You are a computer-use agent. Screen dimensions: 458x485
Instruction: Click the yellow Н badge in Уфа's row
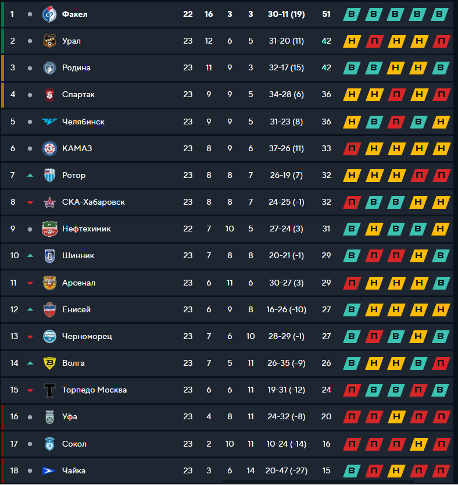(x=396, y=417)
